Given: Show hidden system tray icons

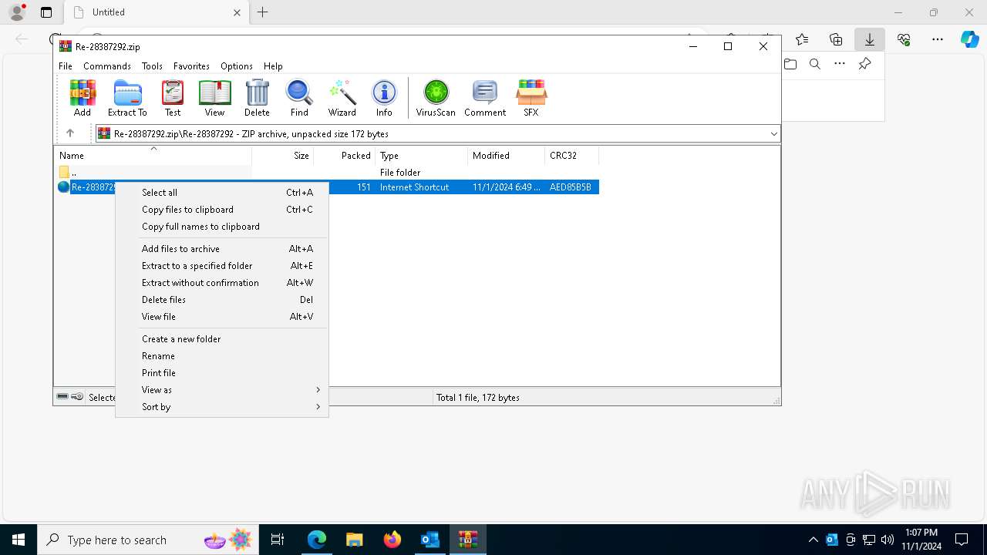Looking at the screenshot, I should (813, 540).
